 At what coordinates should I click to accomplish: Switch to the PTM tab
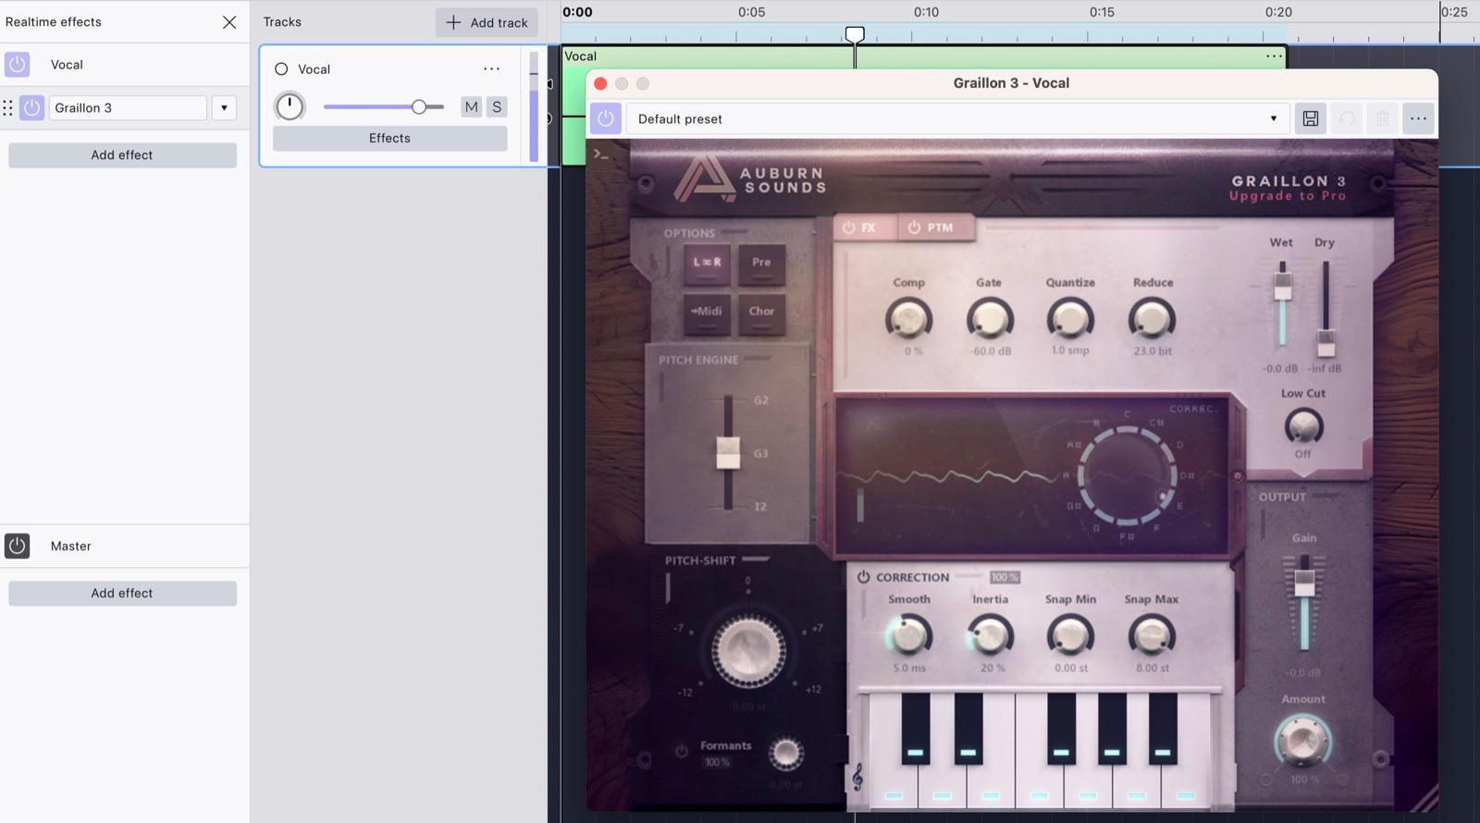(x=935, y=227)
